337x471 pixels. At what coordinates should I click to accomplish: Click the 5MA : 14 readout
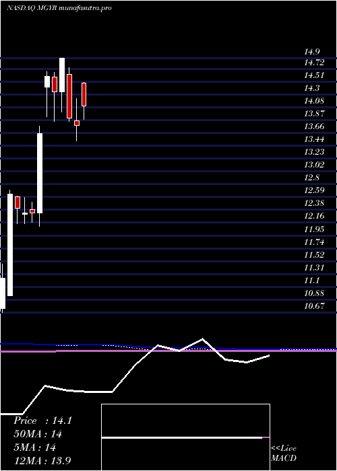tap(34, 447)
